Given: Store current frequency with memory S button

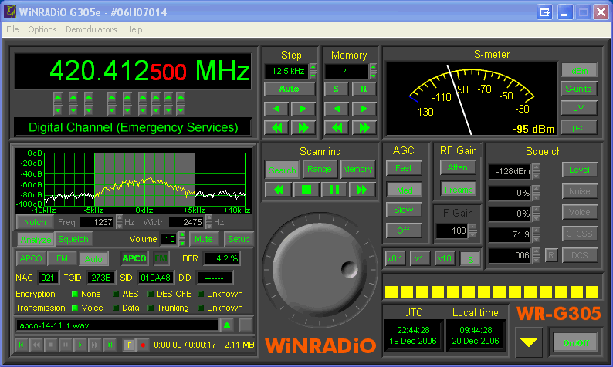Looking at the screenshot, I should [x=336, y=89].
